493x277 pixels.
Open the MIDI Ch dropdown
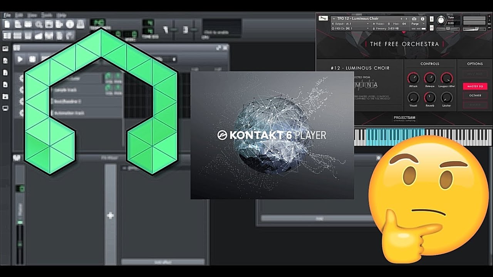coord(350,28)
